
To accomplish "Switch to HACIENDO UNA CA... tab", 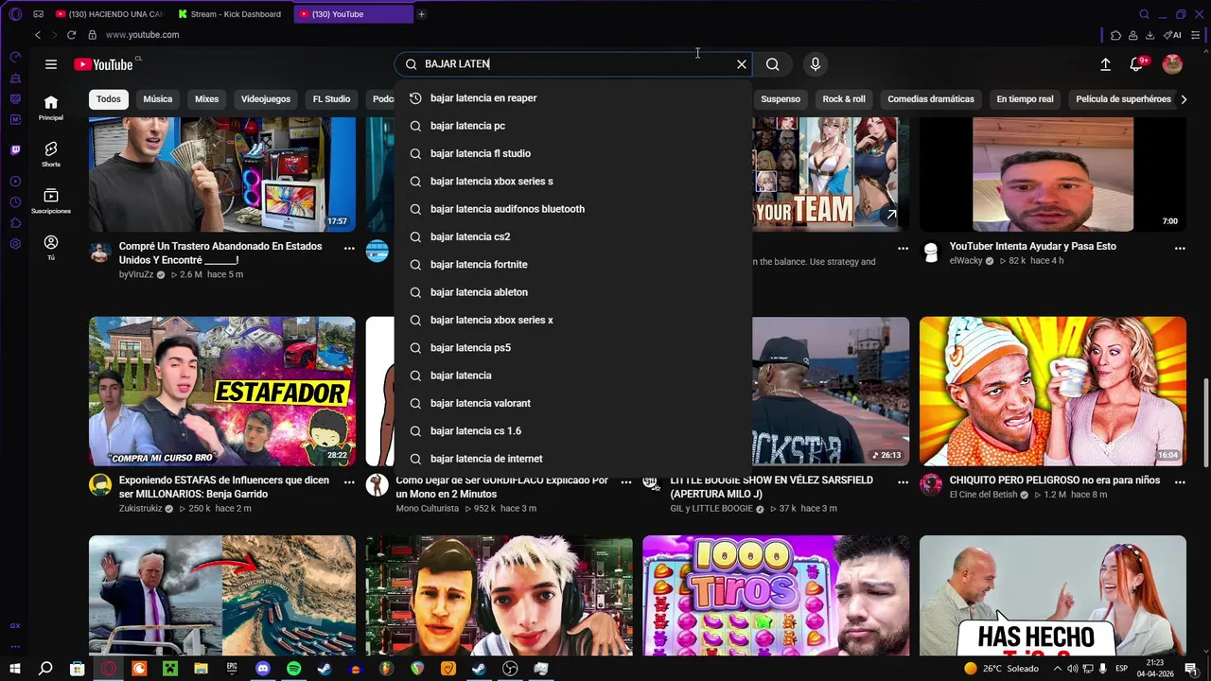I will point(110,14).
